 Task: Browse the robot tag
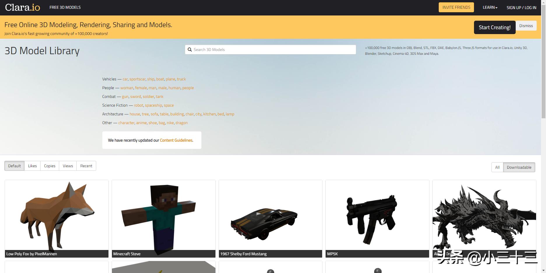138,105
